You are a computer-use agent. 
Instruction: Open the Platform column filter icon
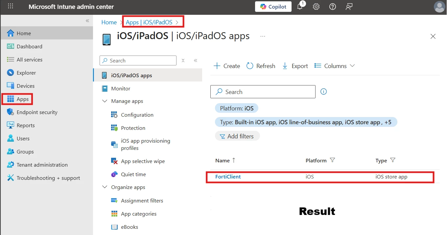point(332,160)
